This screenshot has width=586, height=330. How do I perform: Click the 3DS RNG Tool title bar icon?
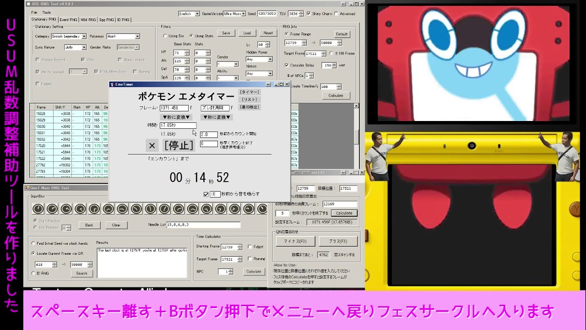(x=28, y=4)
